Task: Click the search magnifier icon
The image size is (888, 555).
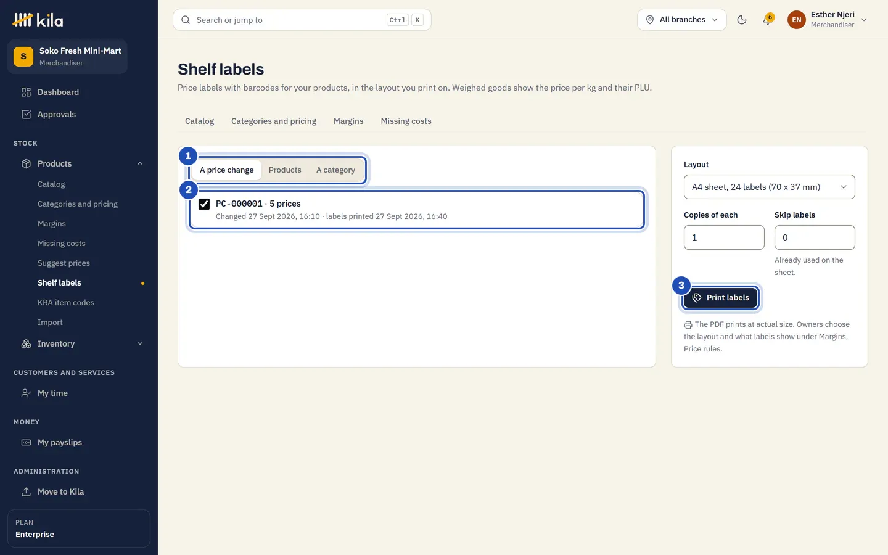Action: [186, 20]
